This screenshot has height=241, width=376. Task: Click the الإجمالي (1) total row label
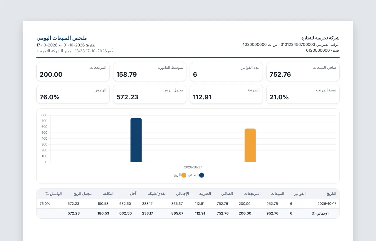tap(320, 213)
